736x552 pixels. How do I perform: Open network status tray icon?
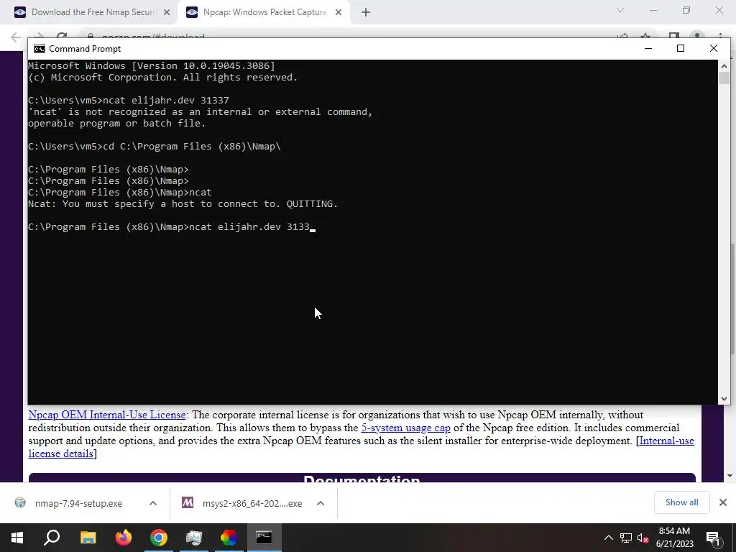coord(626,538)
